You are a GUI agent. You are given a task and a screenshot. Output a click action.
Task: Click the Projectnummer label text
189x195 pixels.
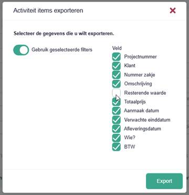click(140, 57)
